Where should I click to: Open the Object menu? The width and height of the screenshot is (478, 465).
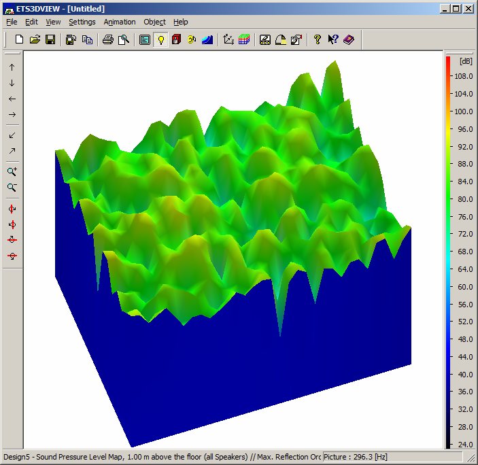(x=154, y=22)
